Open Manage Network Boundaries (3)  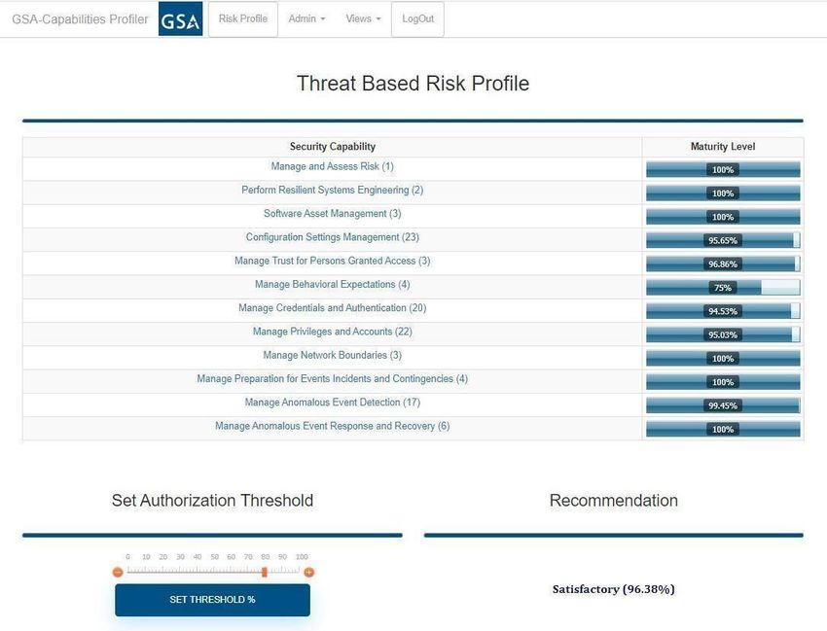click(x=333, y=355)
